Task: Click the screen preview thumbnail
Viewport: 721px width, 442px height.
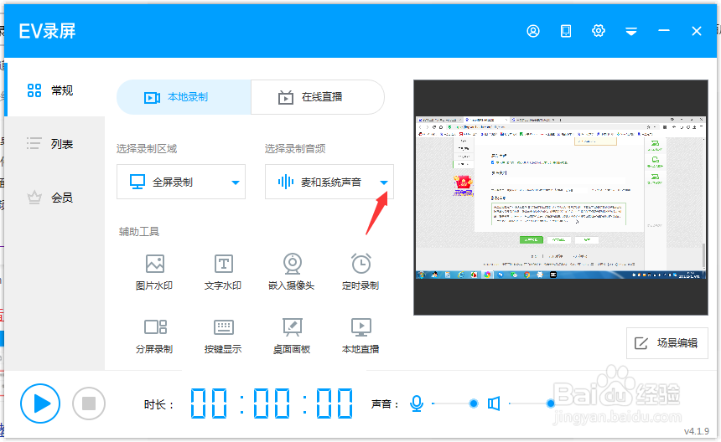Action: pos(561,198)
